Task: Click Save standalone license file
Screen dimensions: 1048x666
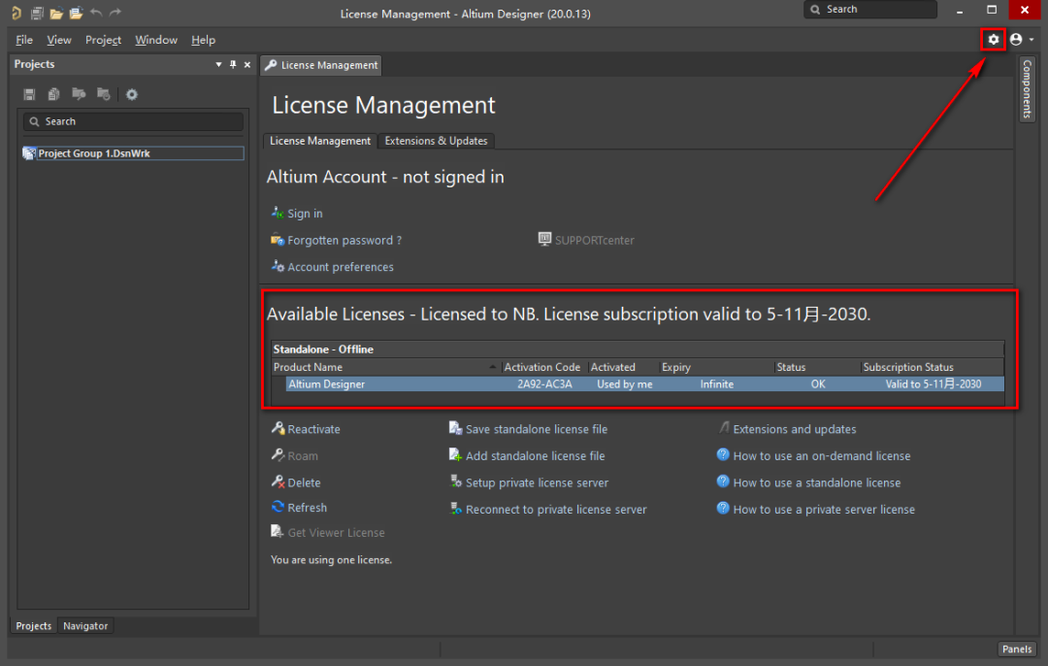Action: [536, 429]
